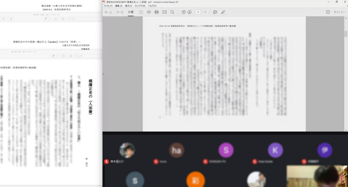This screenshot has width=348, height=187.
Task: Send the file by email via envelope icon
Action: coord(165,12)
